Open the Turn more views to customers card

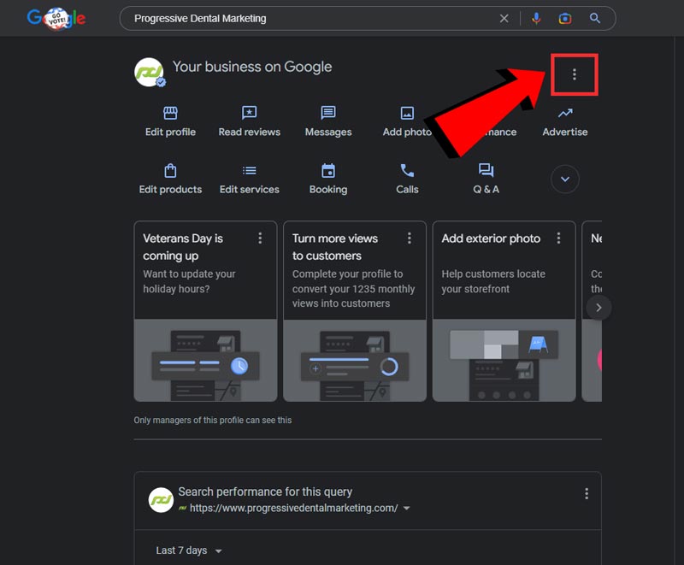pos(355,311)
